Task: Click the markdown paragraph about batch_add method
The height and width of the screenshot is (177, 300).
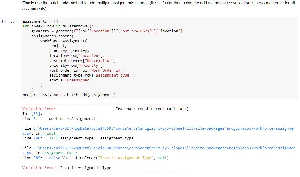Action: click(x=158, y=6)
